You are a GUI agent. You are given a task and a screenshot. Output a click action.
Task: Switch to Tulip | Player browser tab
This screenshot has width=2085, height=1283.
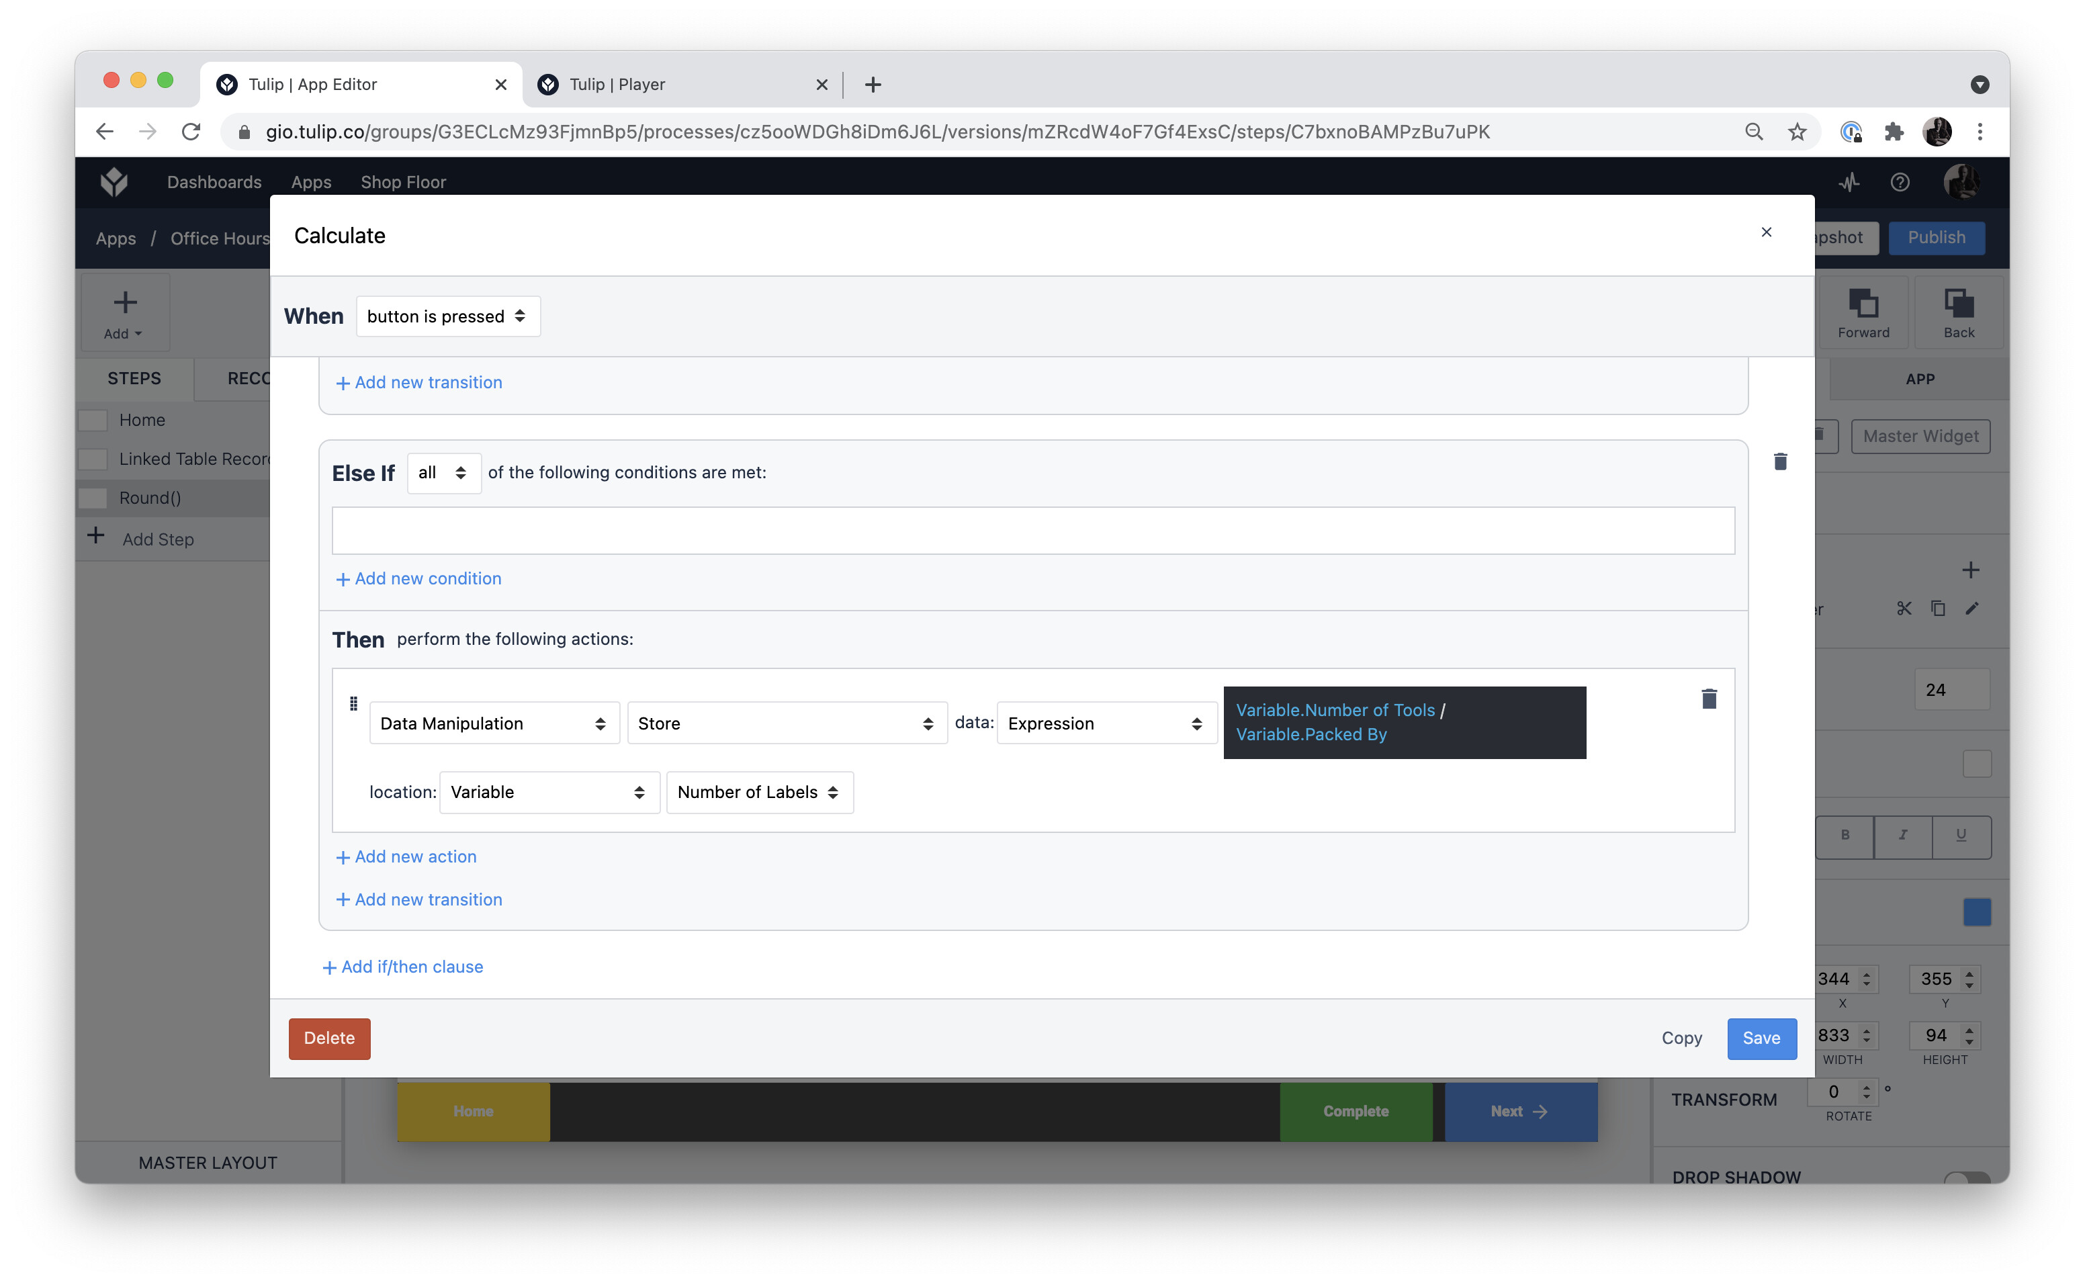(683, 85)
